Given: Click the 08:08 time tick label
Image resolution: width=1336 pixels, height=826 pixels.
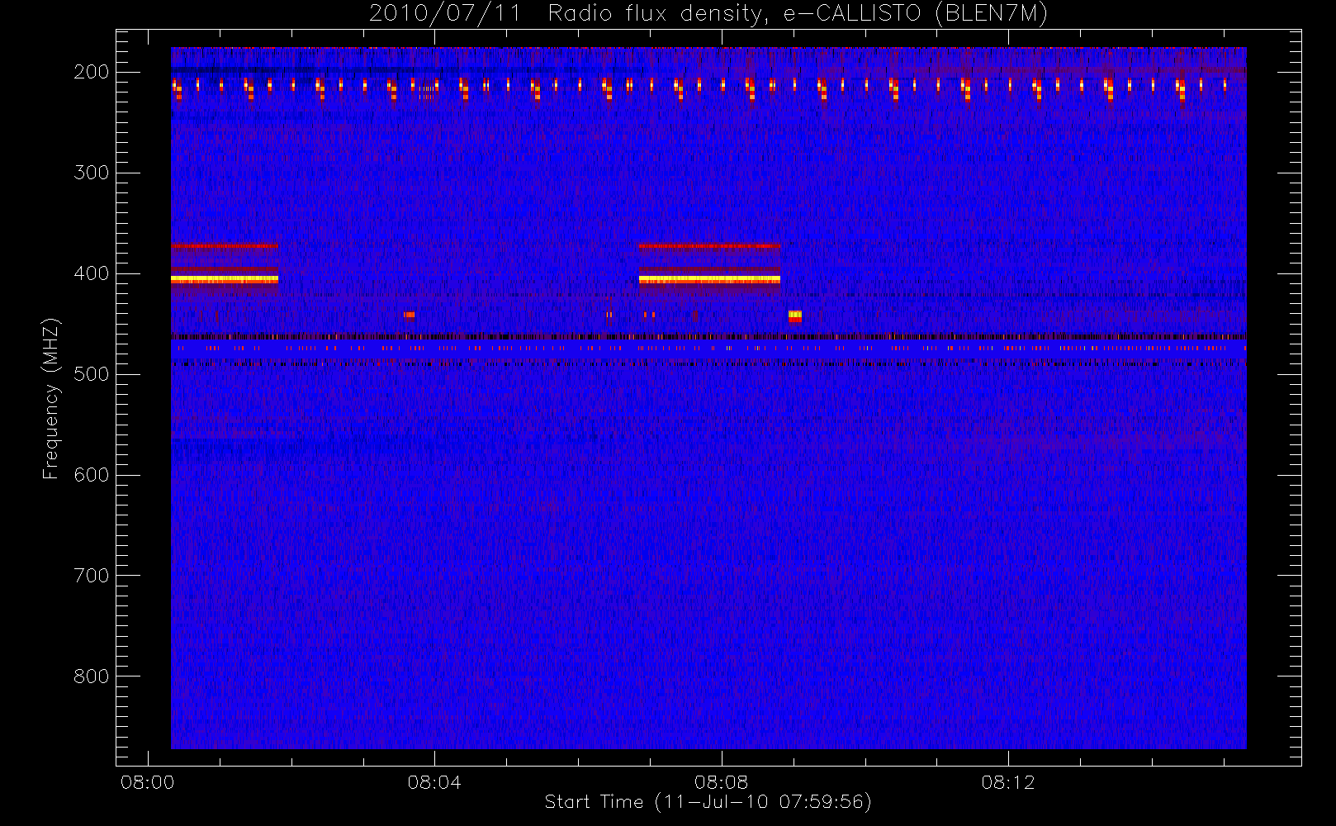Looking at the screenshot, I should [722, 782].
